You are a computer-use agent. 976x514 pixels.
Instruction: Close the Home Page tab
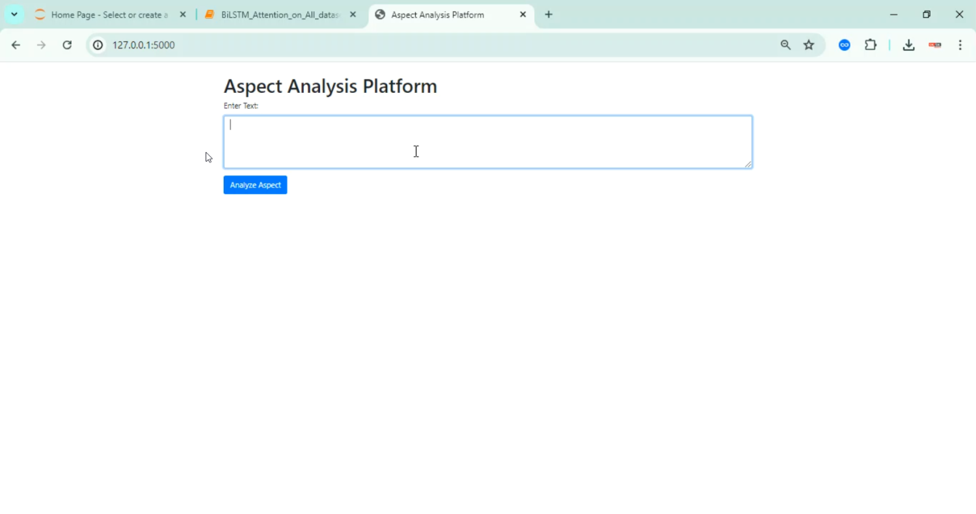pos(183,14)
